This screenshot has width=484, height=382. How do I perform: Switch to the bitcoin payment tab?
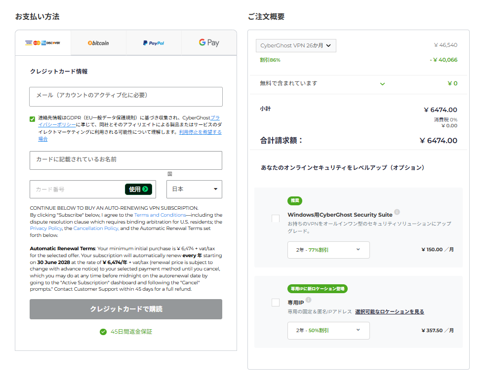pos(98,43)
